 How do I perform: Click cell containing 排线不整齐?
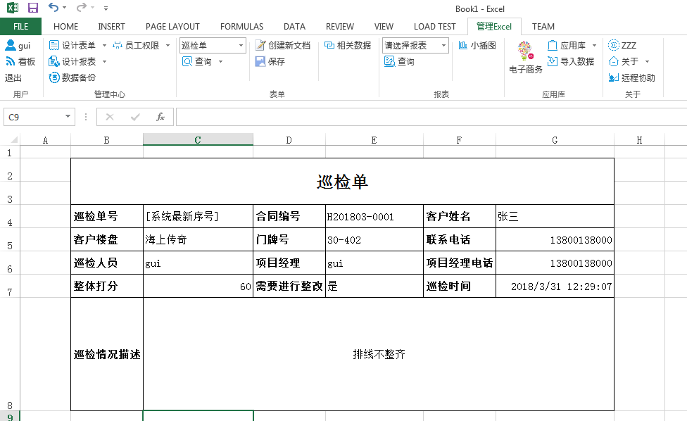[x=379, y=354]
